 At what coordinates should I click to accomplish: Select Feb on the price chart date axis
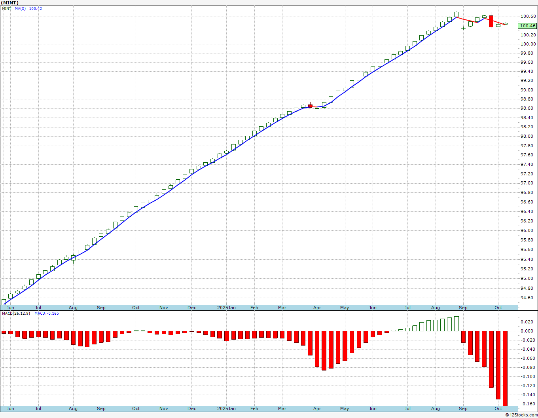coord(254,308)
